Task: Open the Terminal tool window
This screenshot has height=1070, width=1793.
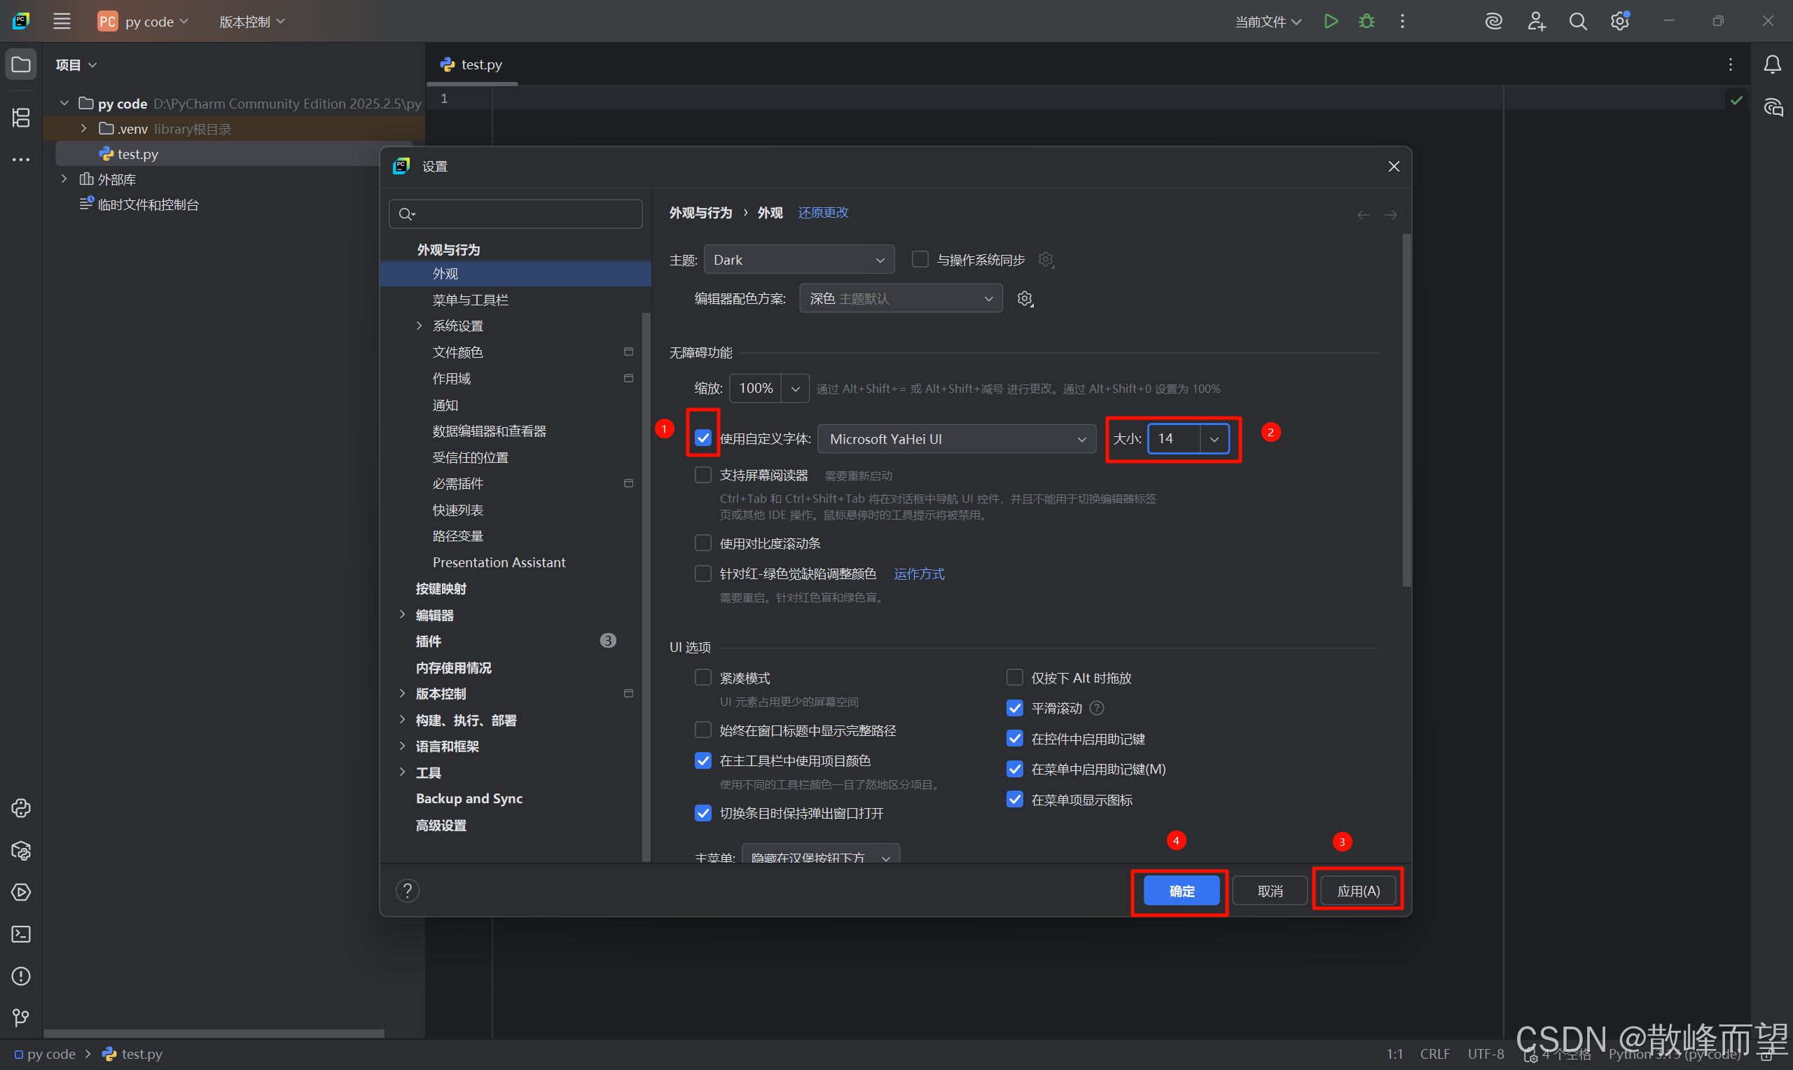Action: 21,933
